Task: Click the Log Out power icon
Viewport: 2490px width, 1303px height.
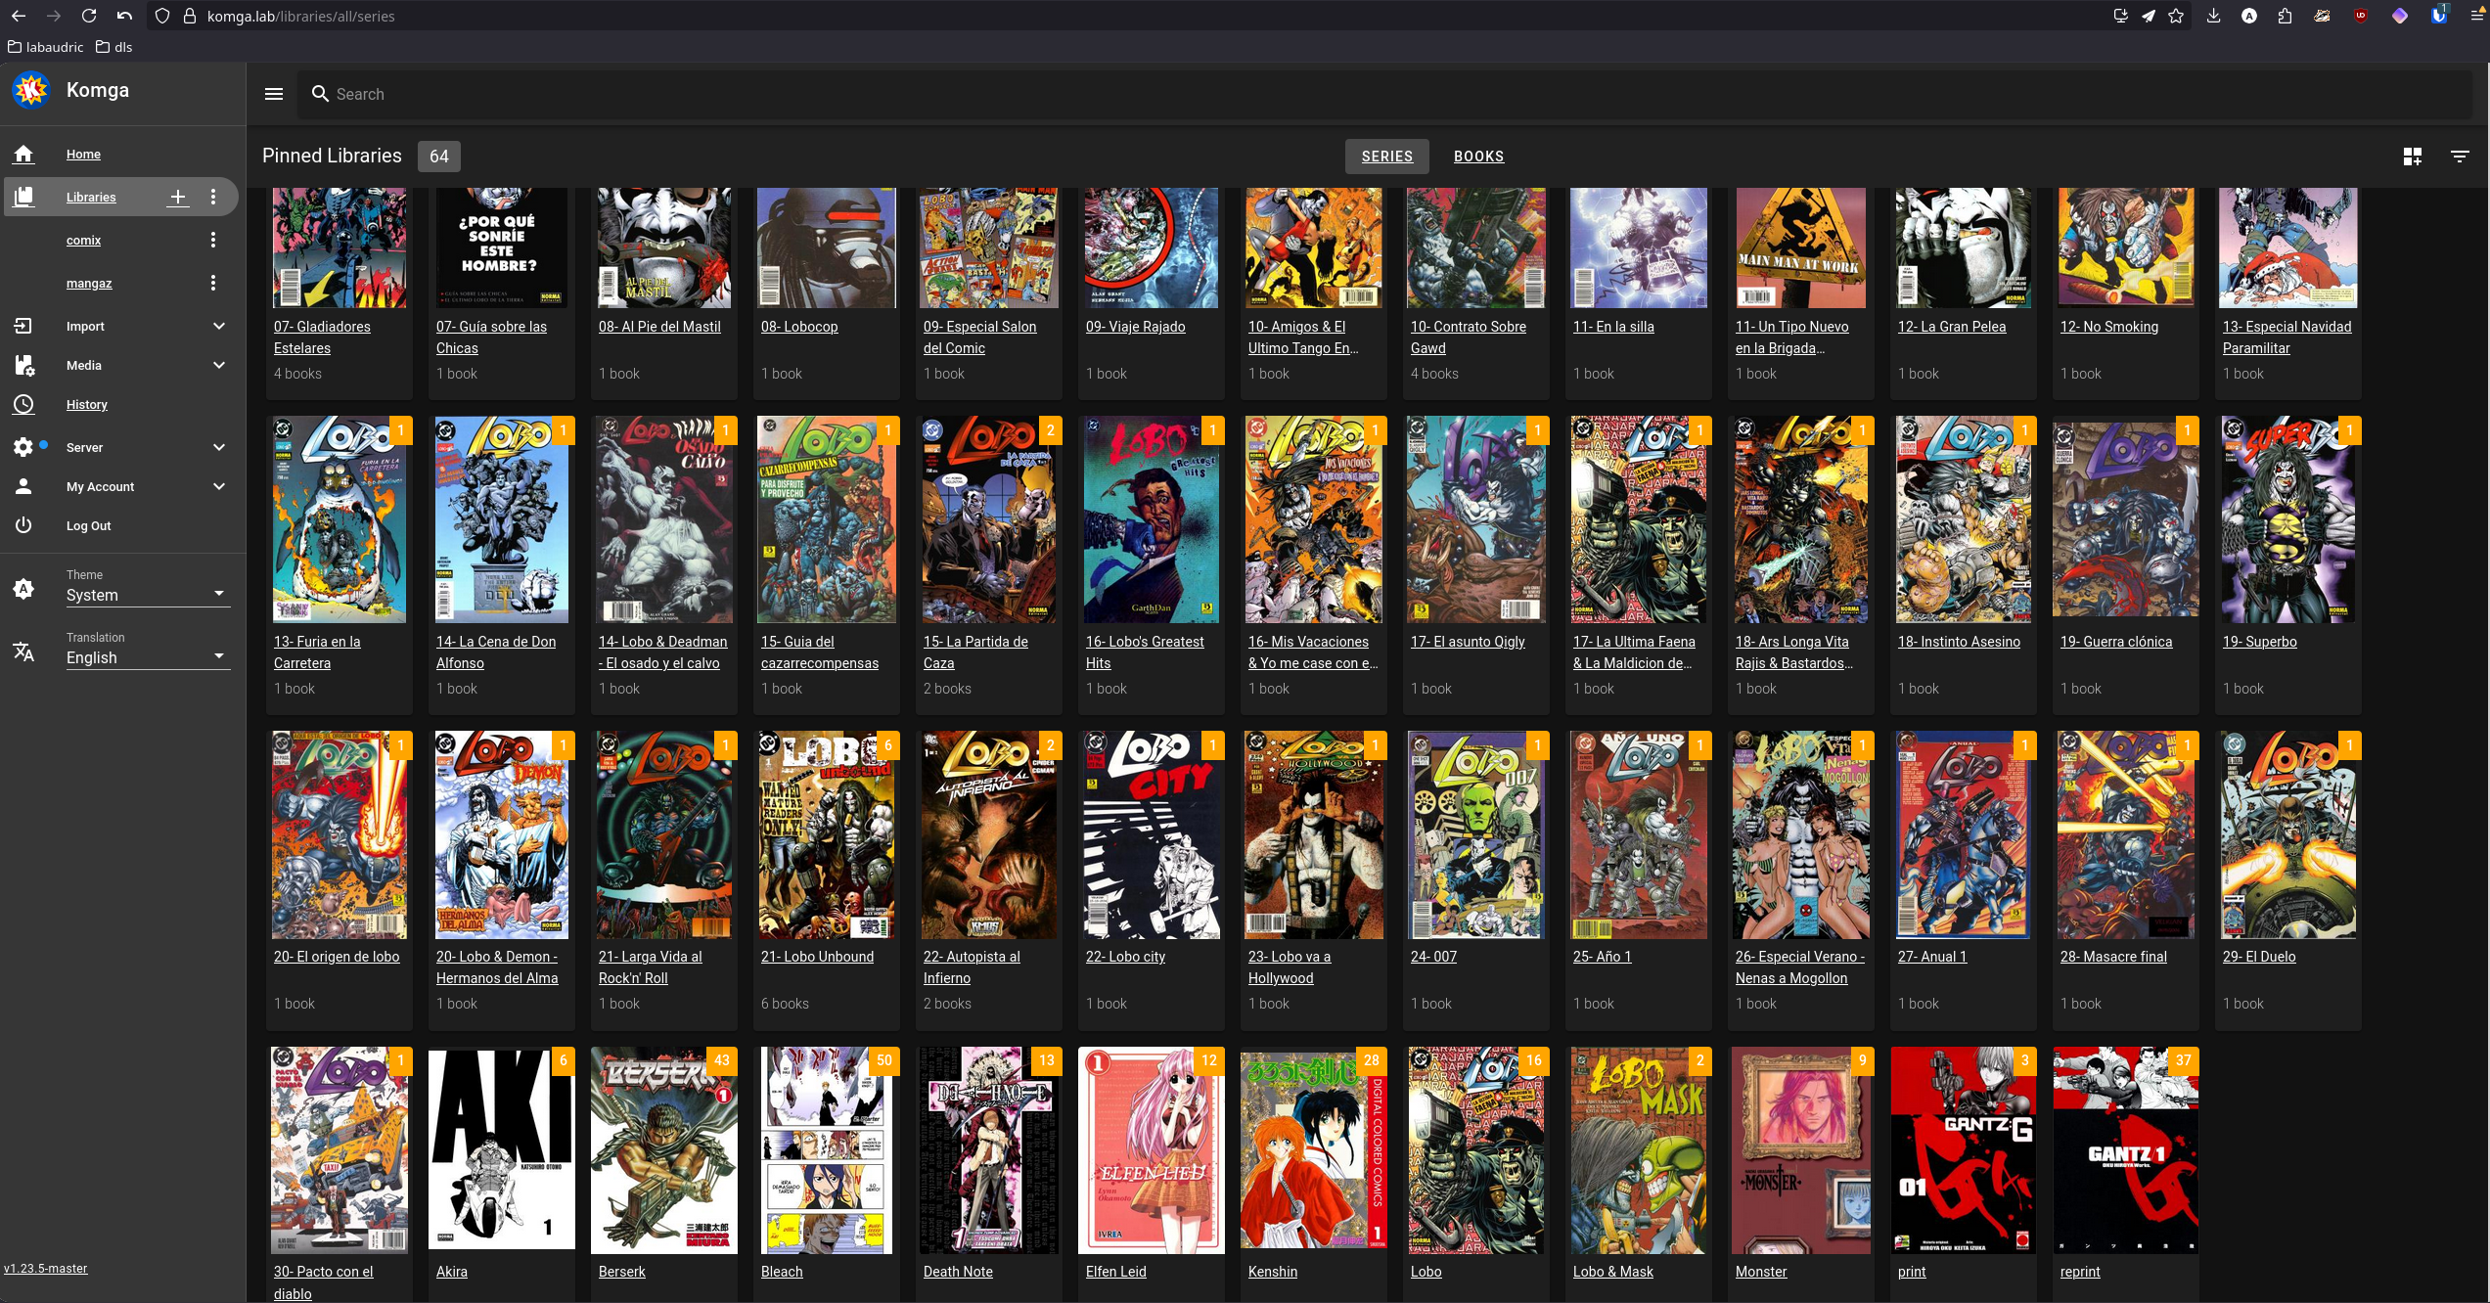Action: pos(23,525)
